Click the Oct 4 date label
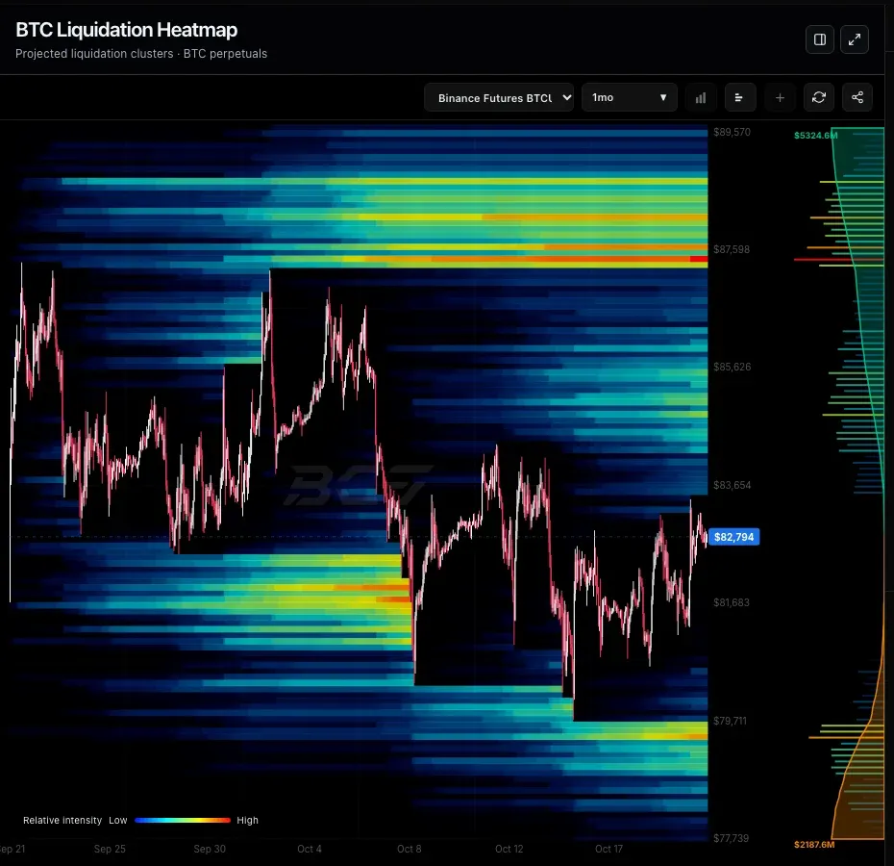 coord(310,849)
